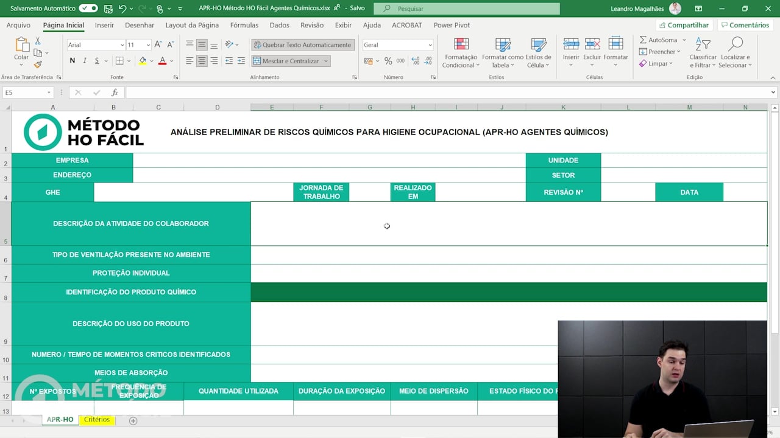Click the red font color swatch

[x=162, y=61]
